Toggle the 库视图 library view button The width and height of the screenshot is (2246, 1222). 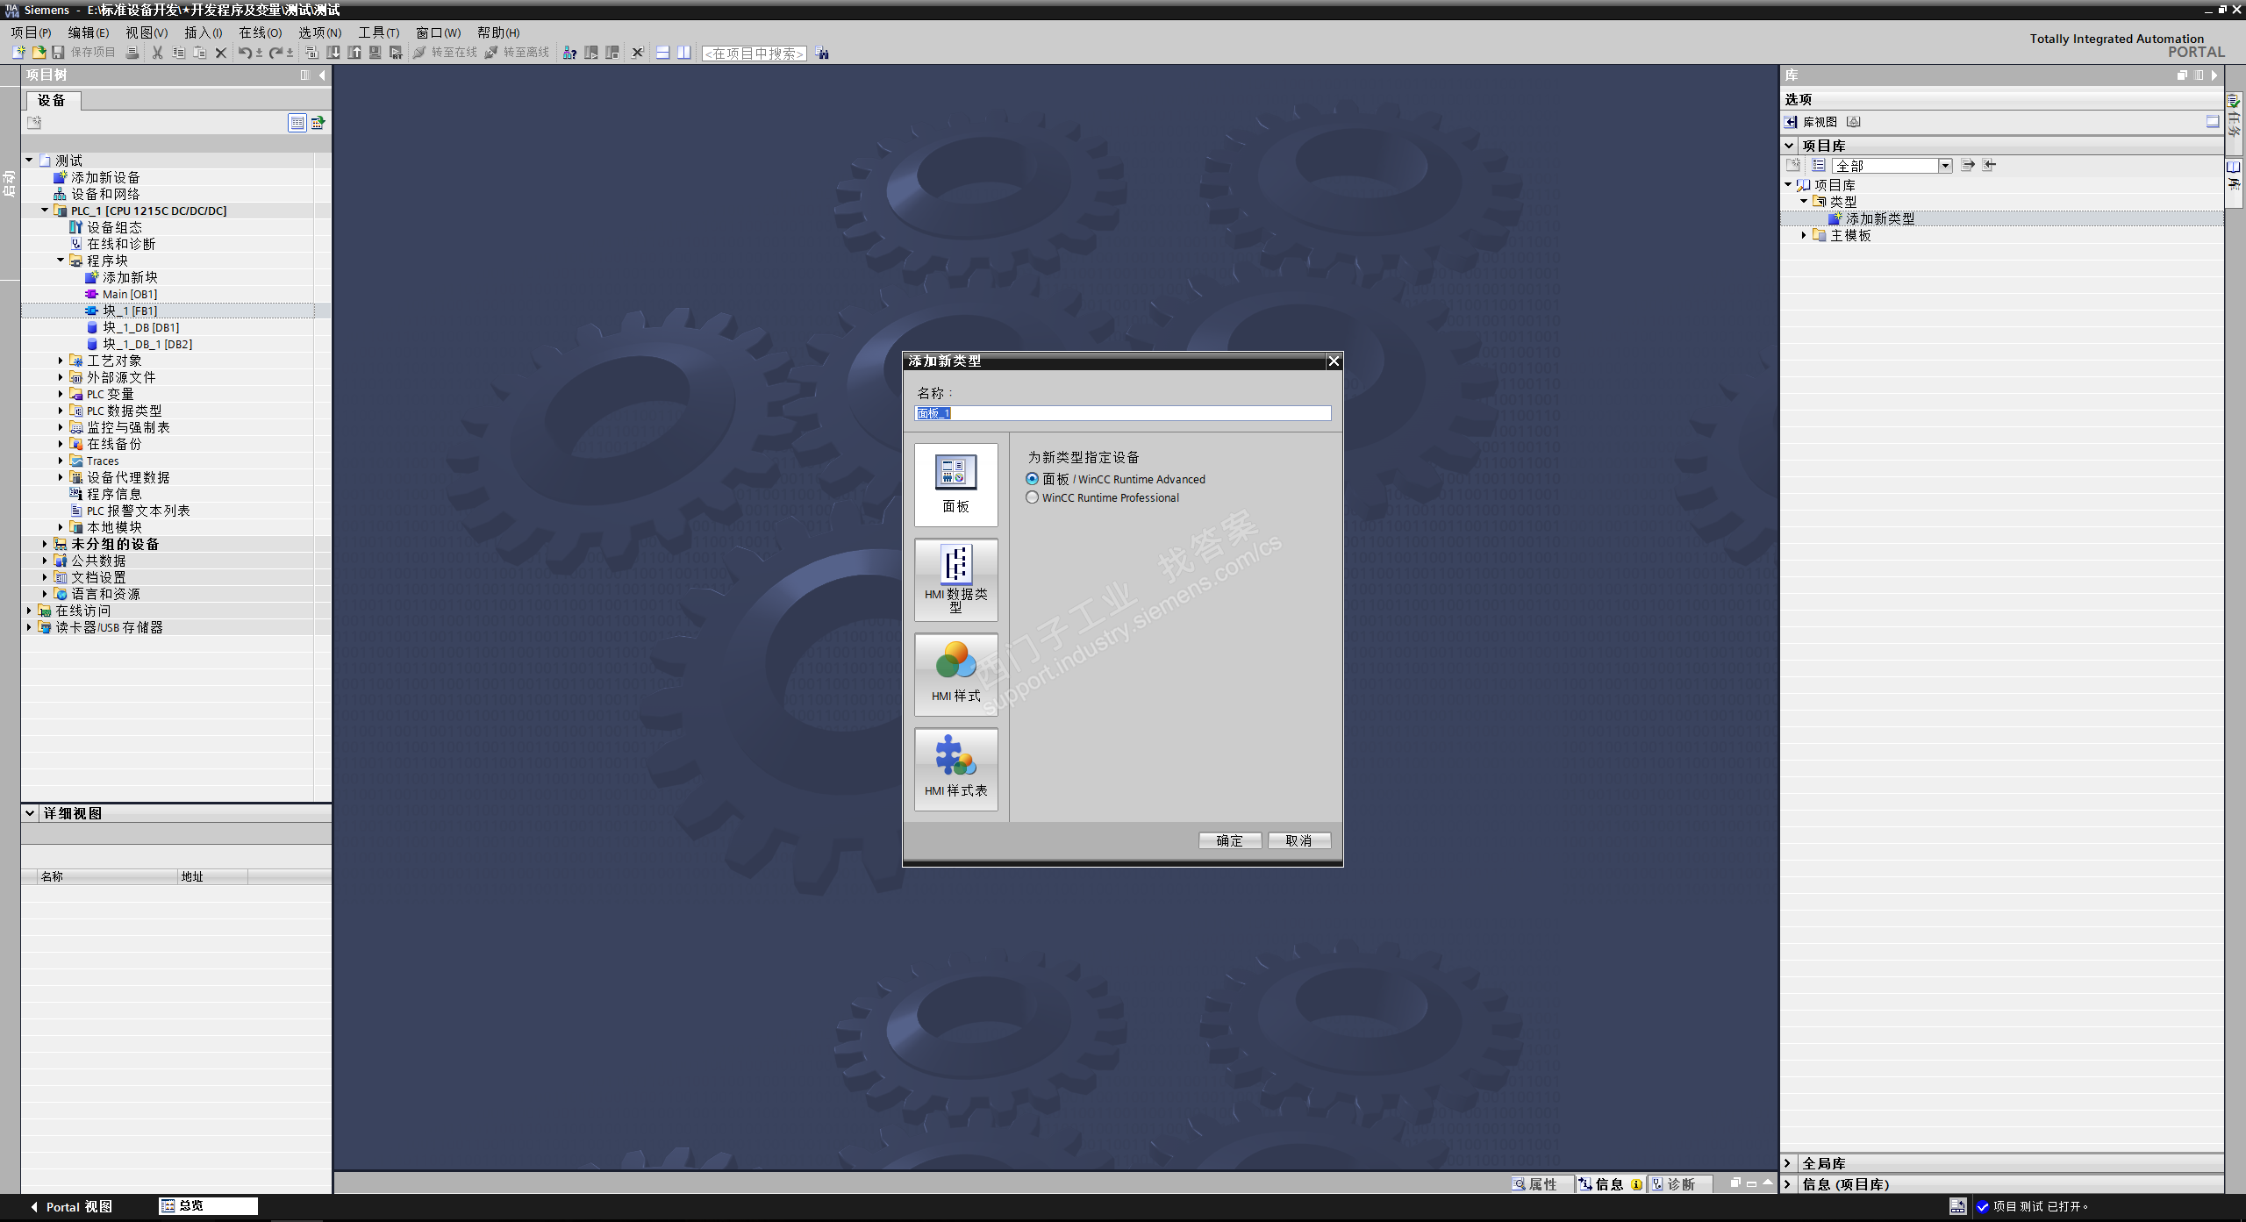[1810, 122]
